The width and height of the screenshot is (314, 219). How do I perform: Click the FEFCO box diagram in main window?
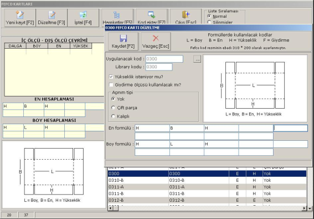54,175
